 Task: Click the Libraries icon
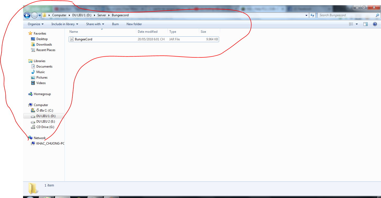tap(30, 61)
